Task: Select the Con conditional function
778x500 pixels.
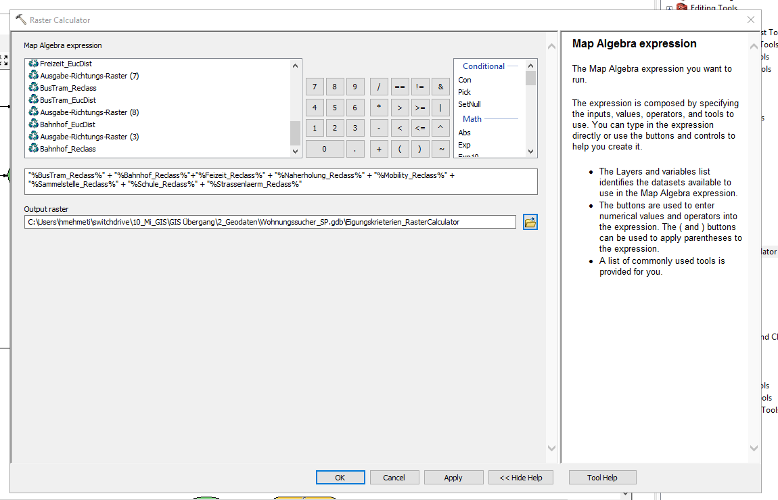Action: [465, 80]
